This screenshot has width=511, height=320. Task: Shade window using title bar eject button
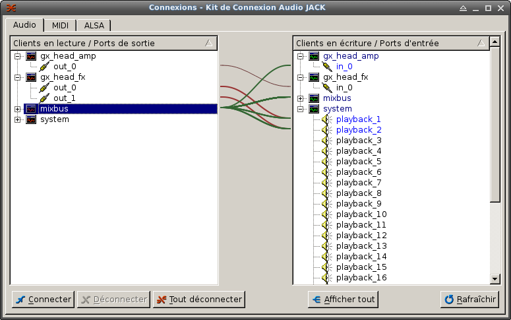coord(463,8)
